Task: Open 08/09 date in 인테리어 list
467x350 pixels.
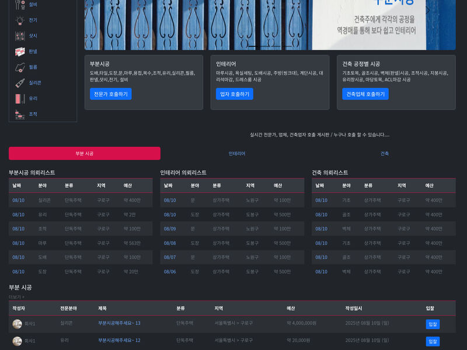Action: 170,229
